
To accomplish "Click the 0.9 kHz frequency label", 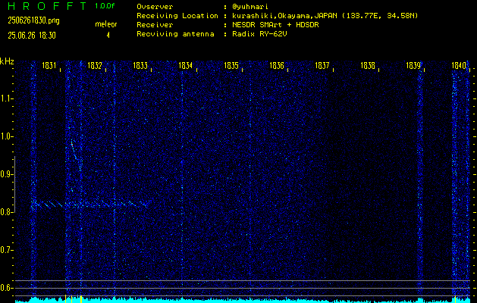I will [6, 174].
